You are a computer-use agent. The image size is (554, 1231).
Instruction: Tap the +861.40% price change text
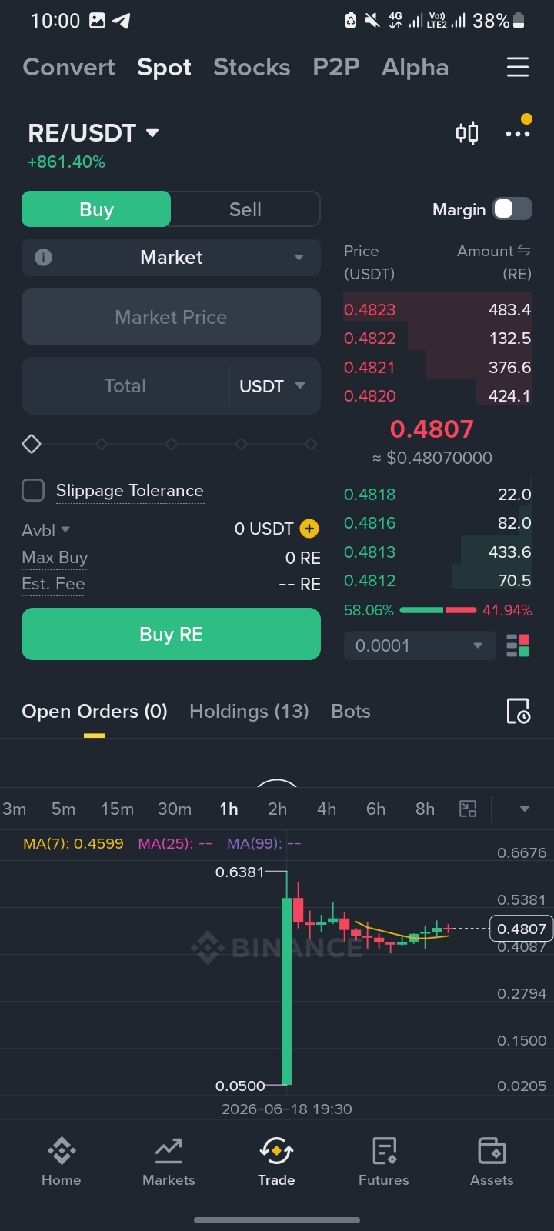tap(66, 162)
